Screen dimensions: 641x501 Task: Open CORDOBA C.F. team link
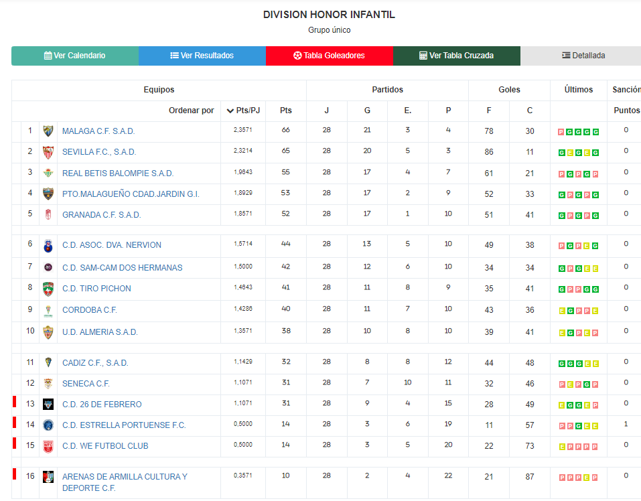tap(90, 310)
